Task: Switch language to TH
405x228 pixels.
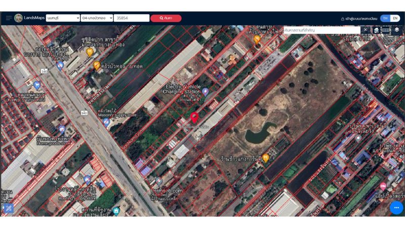Action: (x=385, y=18)
